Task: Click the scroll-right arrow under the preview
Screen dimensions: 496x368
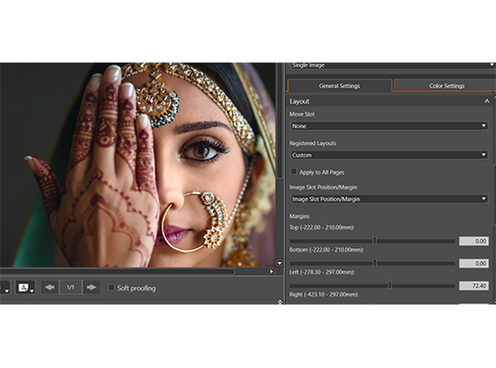Action: click(271, 271)
